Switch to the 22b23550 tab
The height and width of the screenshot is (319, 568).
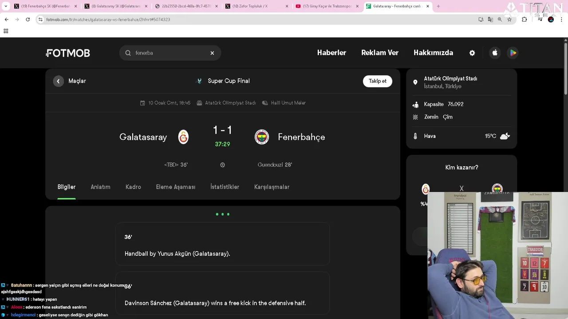click(x=186, y=6)
